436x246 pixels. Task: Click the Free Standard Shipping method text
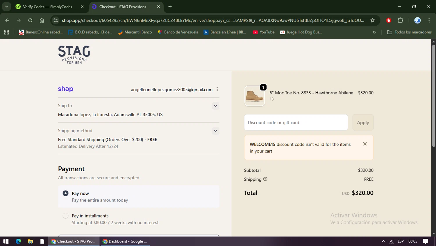point(107,140)
